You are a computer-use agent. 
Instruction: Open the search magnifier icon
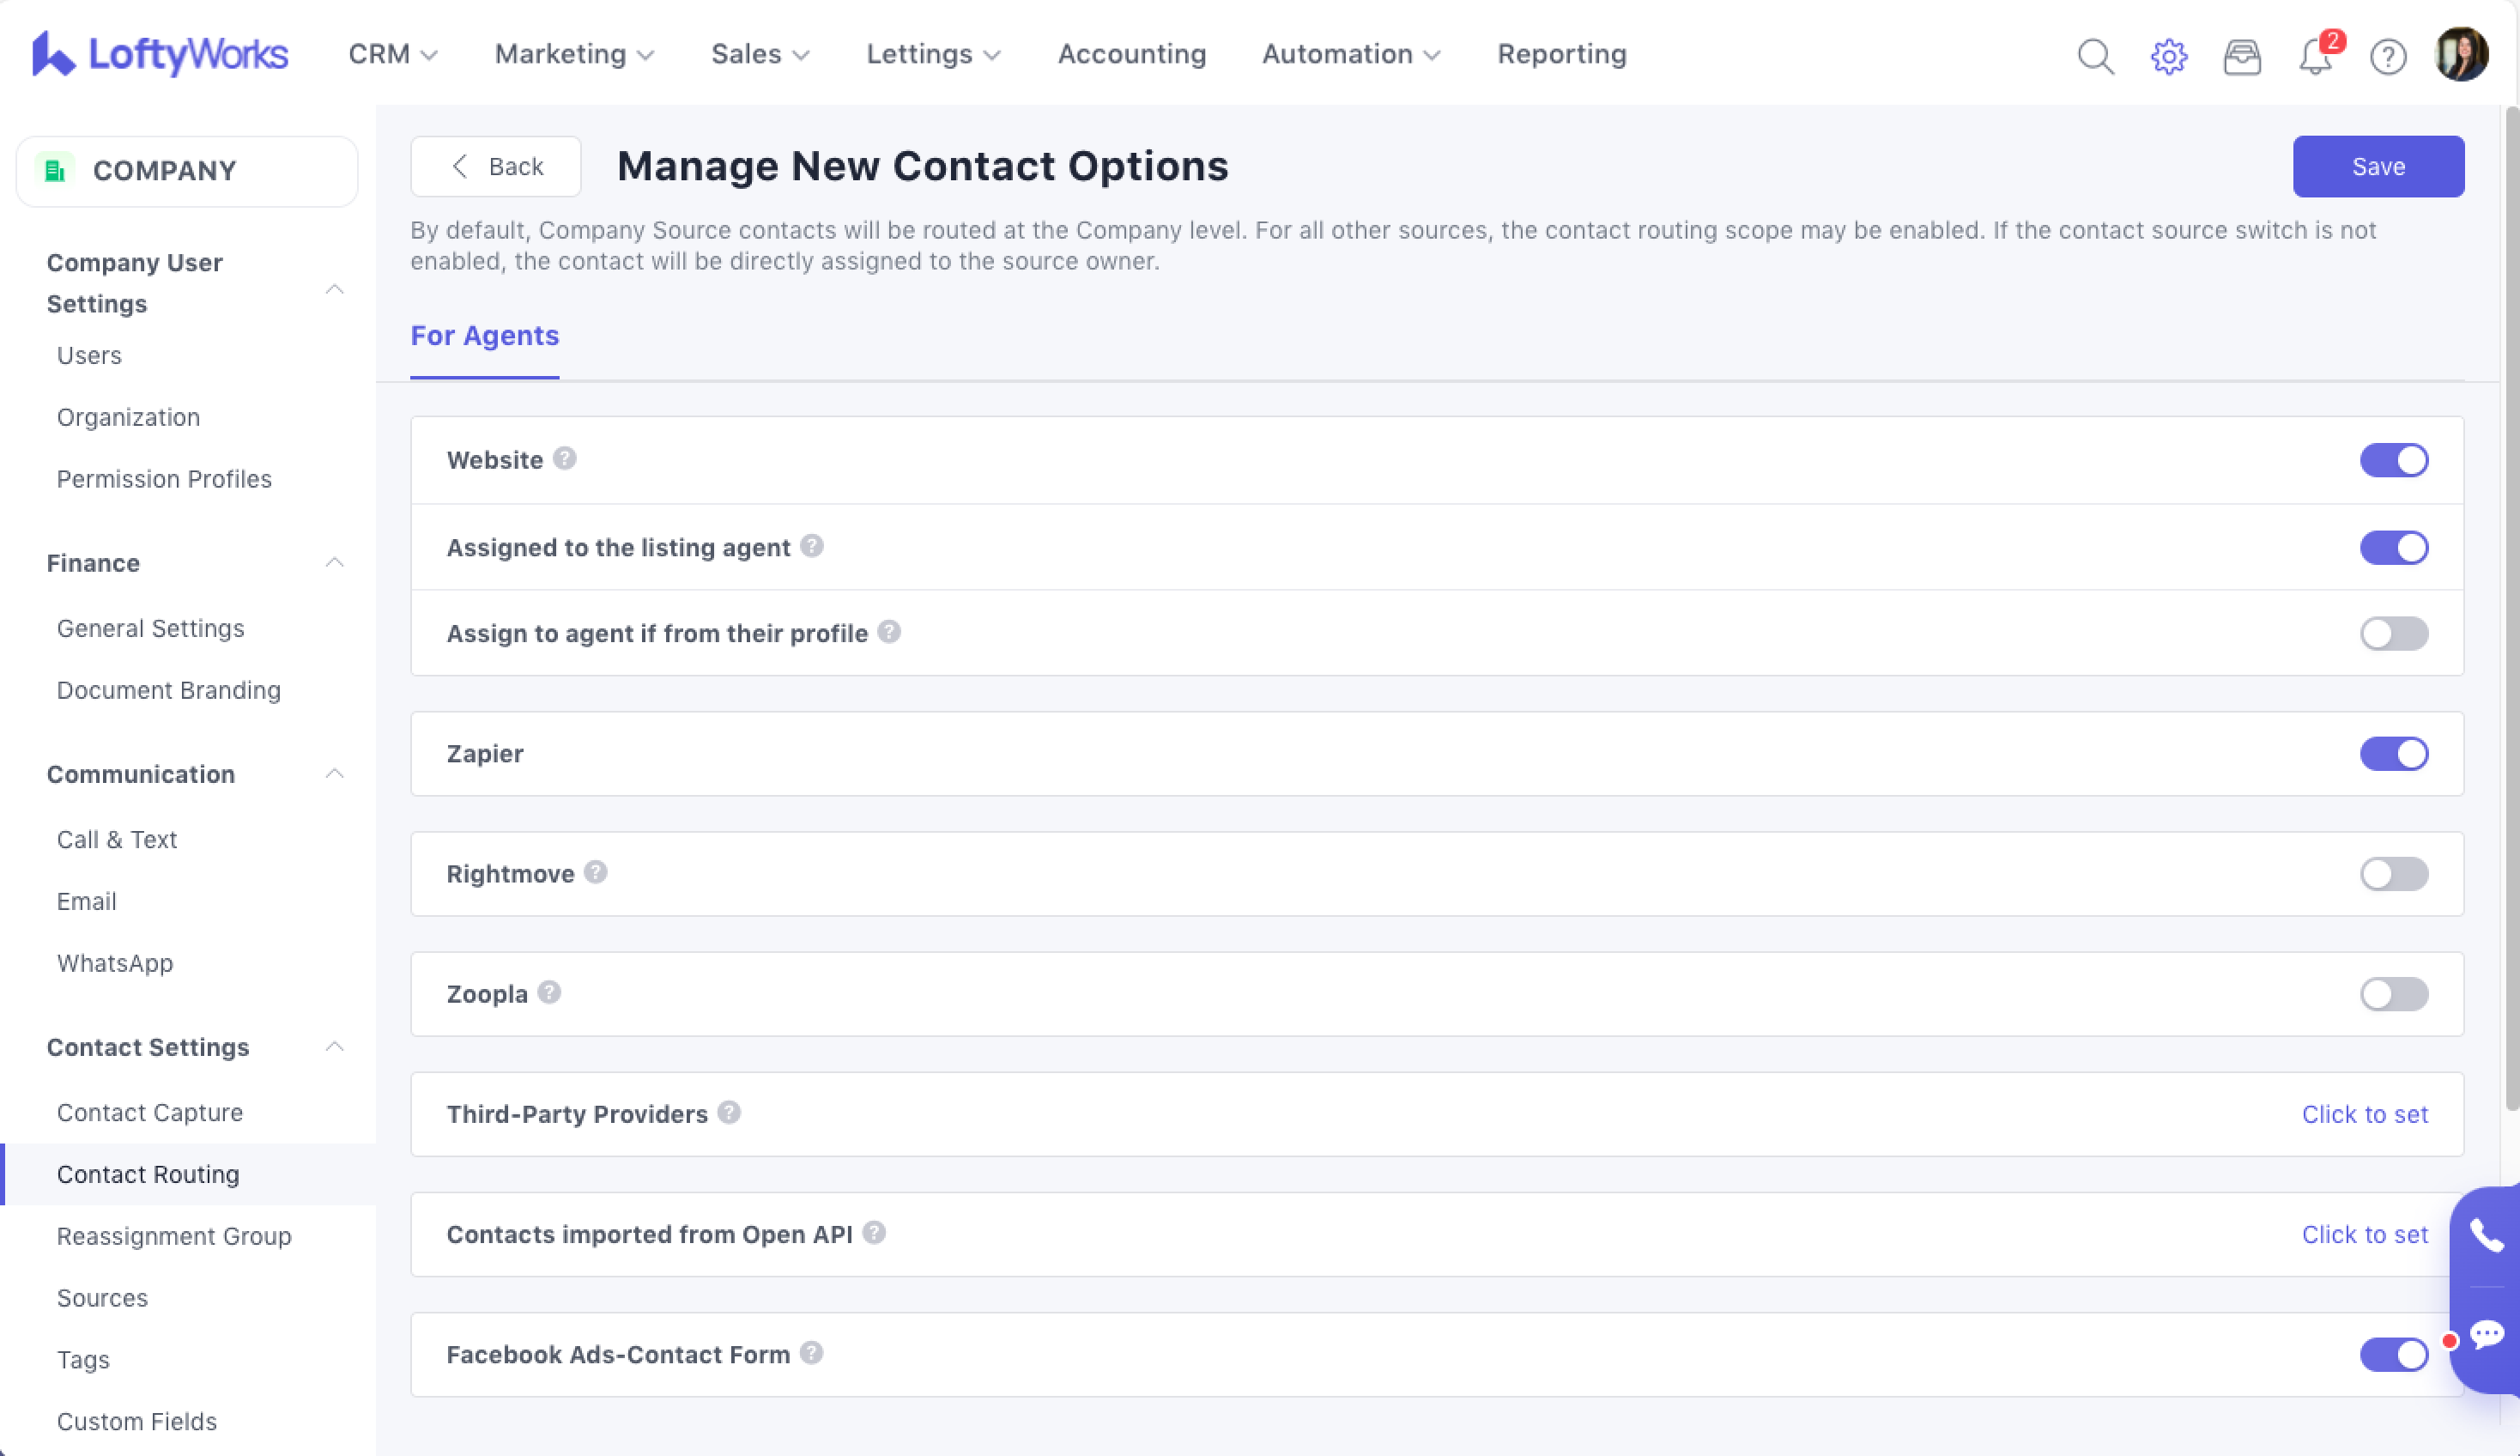[2095, 56]
